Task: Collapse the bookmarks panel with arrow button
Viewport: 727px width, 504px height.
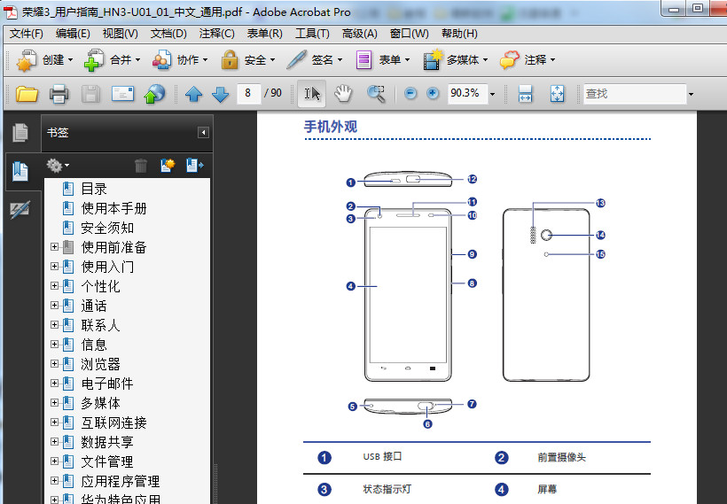Action: tap(203, 133)
